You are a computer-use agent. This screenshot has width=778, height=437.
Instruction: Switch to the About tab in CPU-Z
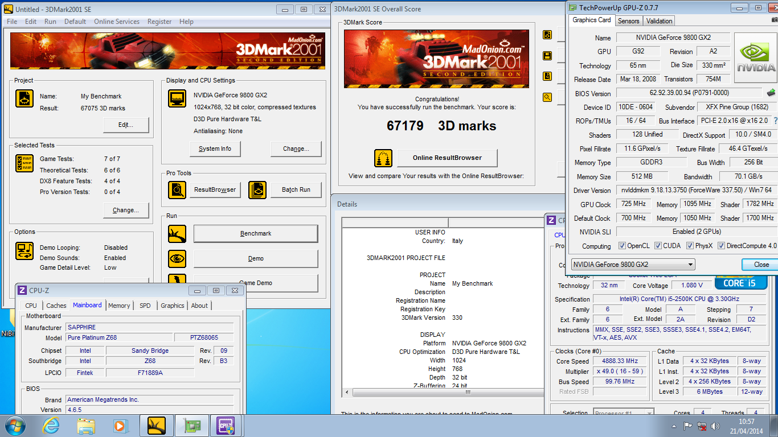tap(199, 306)
